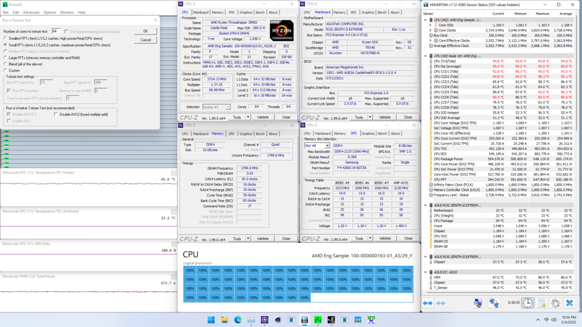582x327 pixels.
Task: Open the chart-with-glasses taskbar icon before SuperPi
Action: [x=358, y=320]
